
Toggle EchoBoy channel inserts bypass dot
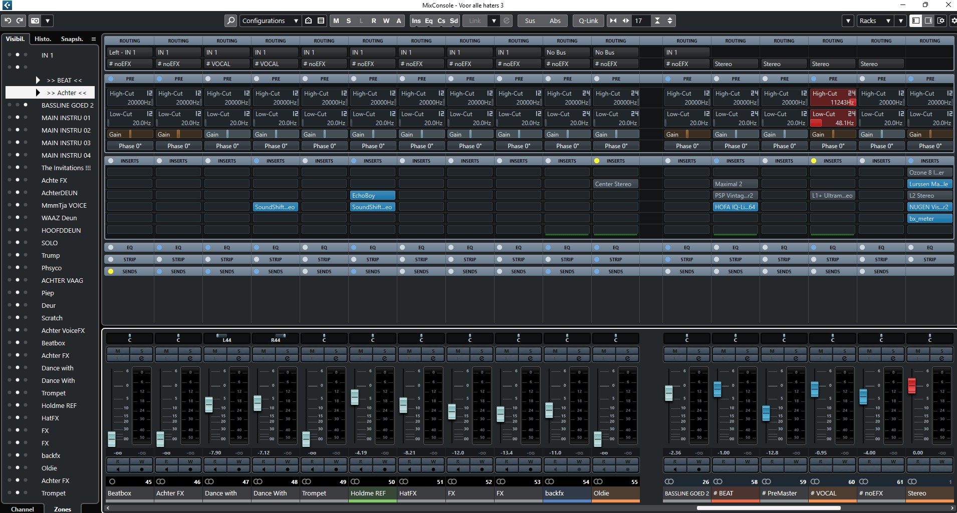point(354,161)
